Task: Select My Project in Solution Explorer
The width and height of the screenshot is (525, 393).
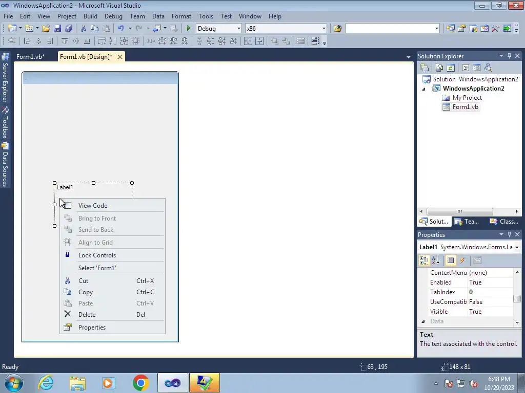Action: (467, 98)
